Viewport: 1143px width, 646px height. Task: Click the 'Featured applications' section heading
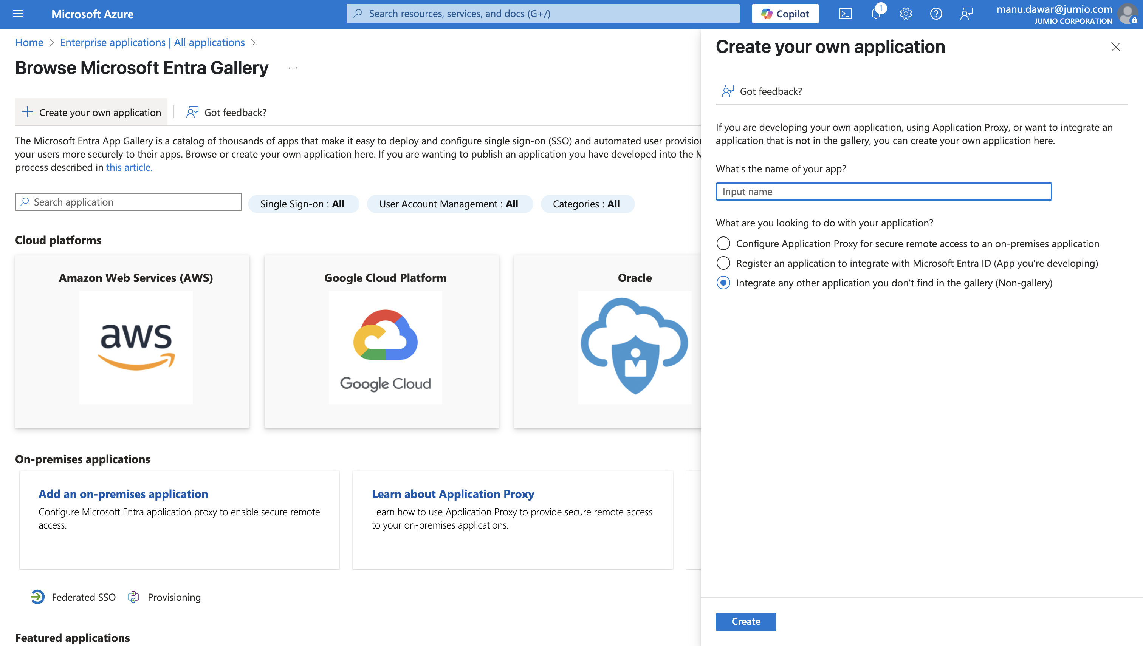72,638
